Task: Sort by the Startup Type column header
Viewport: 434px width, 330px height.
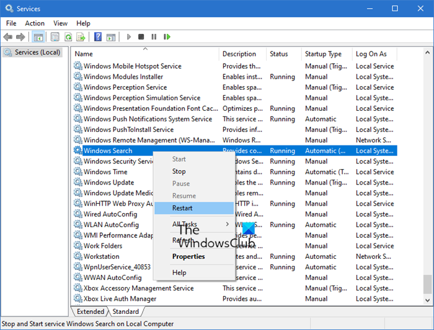Action: click(327, 54)
